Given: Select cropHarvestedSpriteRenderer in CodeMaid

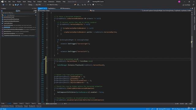Looking at the screenshot, I should (x=11, y=21).
